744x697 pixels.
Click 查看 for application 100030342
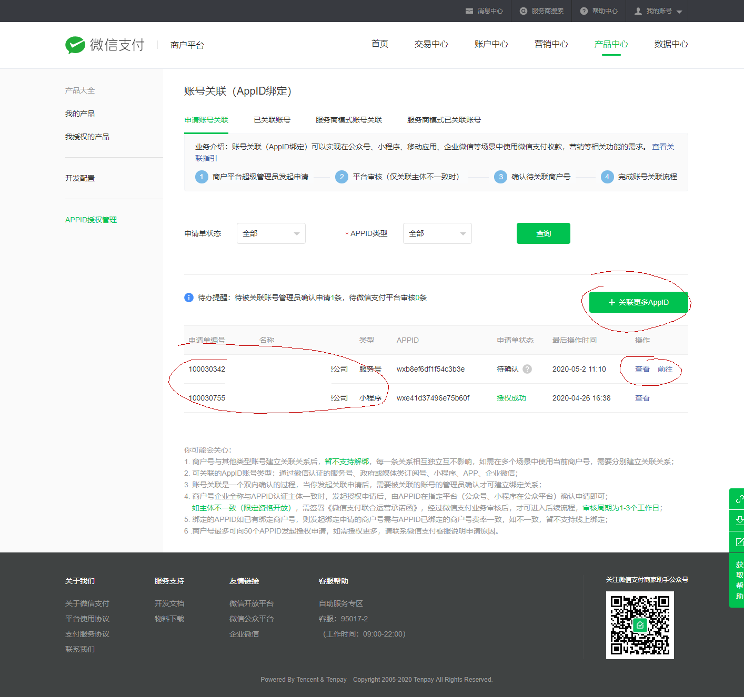click(x=642, y=369)
